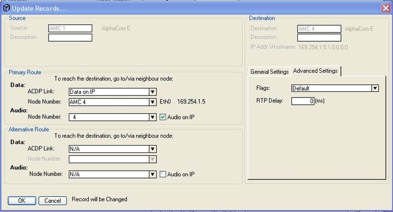
Task: Click the Cancel button
Action: (x=53, y=200)
